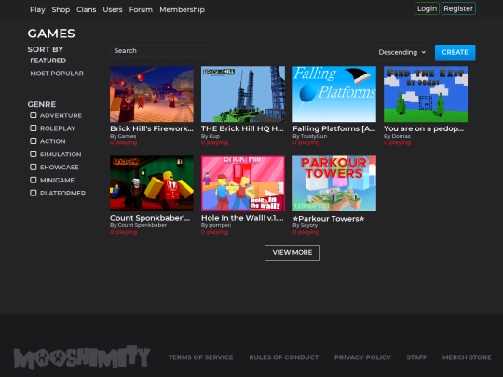Viewport: 503px width, 377px height.
Task: Click the Brick Hill's Firework... game title
Action: [x=152, y=128]
